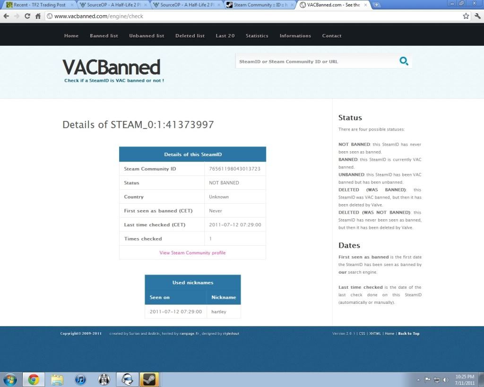Open the round black-and-white taskbar app
Screen dimensions: 484x387
104,379
